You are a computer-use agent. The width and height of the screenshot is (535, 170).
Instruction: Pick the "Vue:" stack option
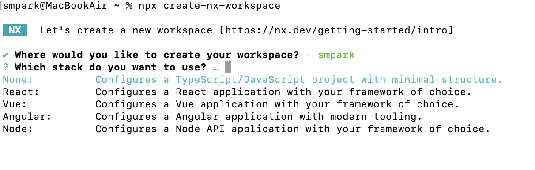(231, 104)
